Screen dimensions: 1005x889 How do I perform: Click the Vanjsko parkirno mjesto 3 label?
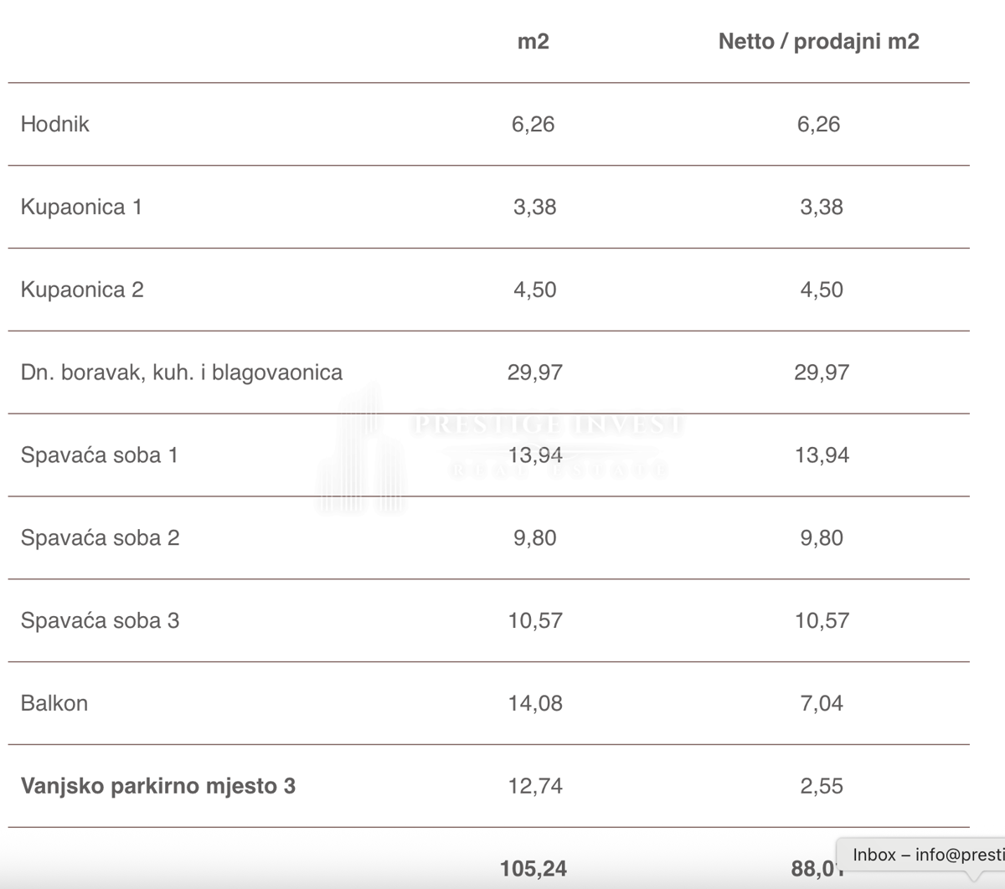coord(158,786)
